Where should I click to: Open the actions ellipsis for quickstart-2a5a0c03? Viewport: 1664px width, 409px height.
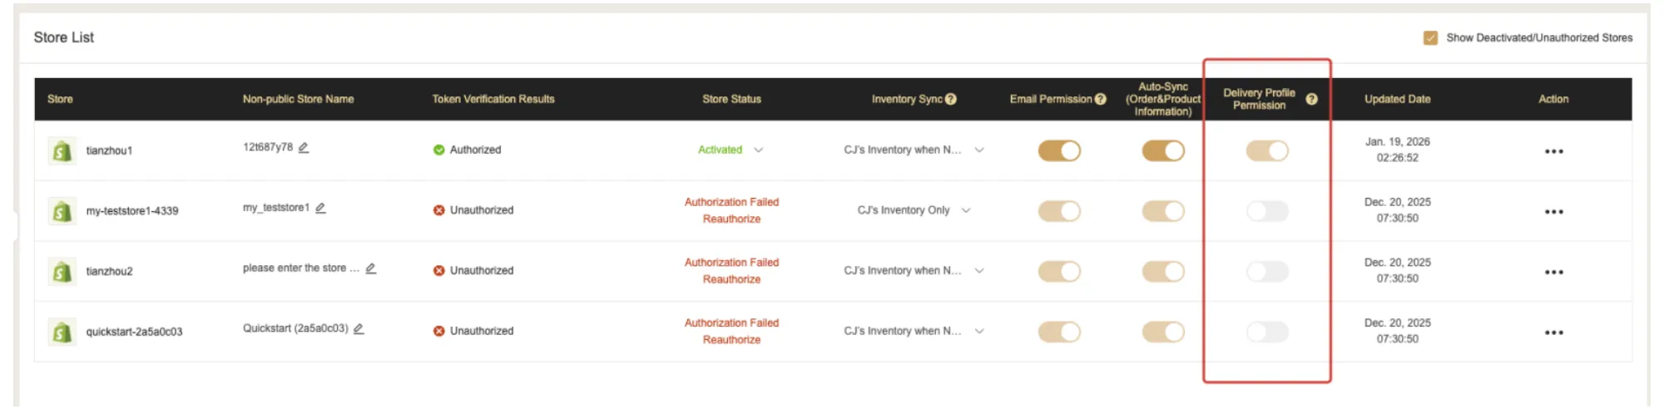1553,333
